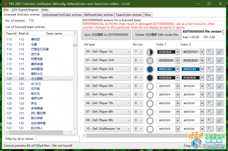228x151 pixels.
Task: Click Delete 尤文图斯 Edit mode Kits button
Action: tap(157, 35)
